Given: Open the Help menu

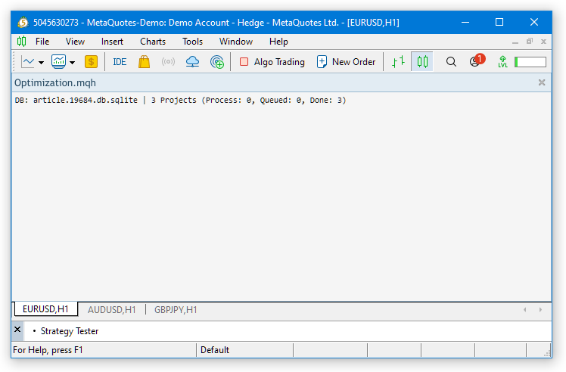Looking at the screenshot, I should [x=278, y=42].
